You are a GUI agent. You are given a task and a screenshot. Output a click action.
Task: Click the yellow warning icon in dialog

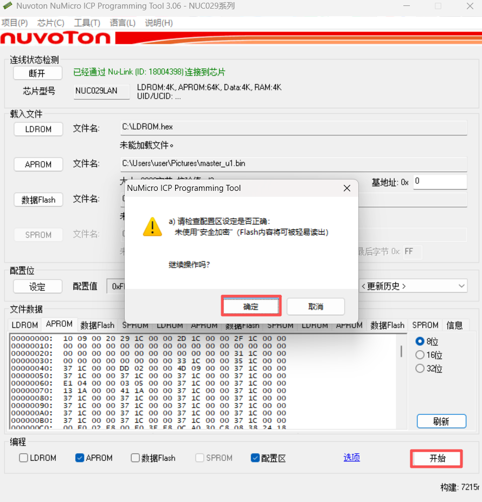click(152, 227)
